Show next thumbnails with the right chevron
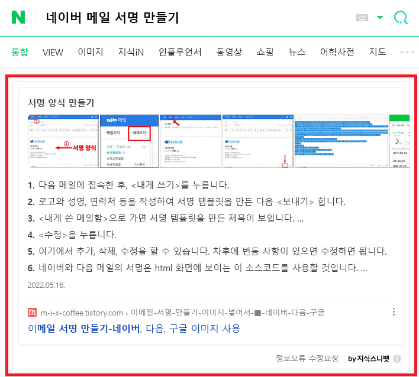 coord(397,141)
